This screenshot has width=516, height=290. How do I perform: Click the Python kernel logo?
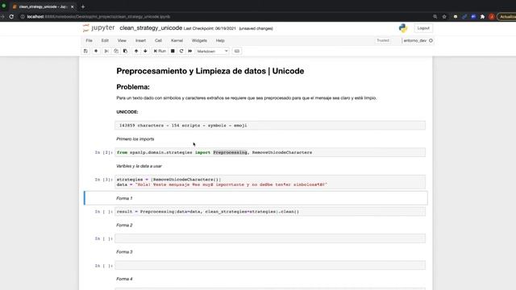(403, 28)
